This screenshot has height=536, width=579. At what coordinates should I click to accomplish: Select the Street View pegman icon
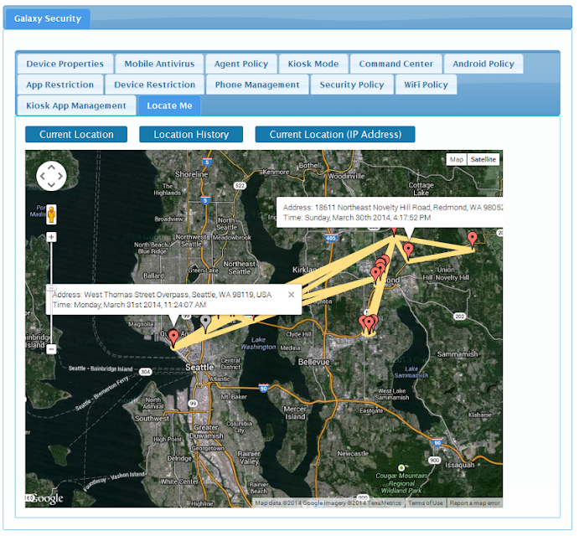(51, 214)
